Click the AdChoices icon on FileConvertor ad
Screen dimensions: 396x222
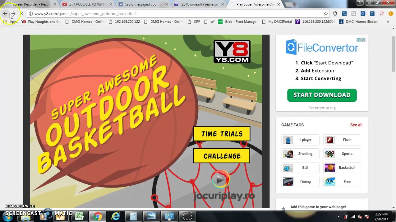click(x=359, y=40)
